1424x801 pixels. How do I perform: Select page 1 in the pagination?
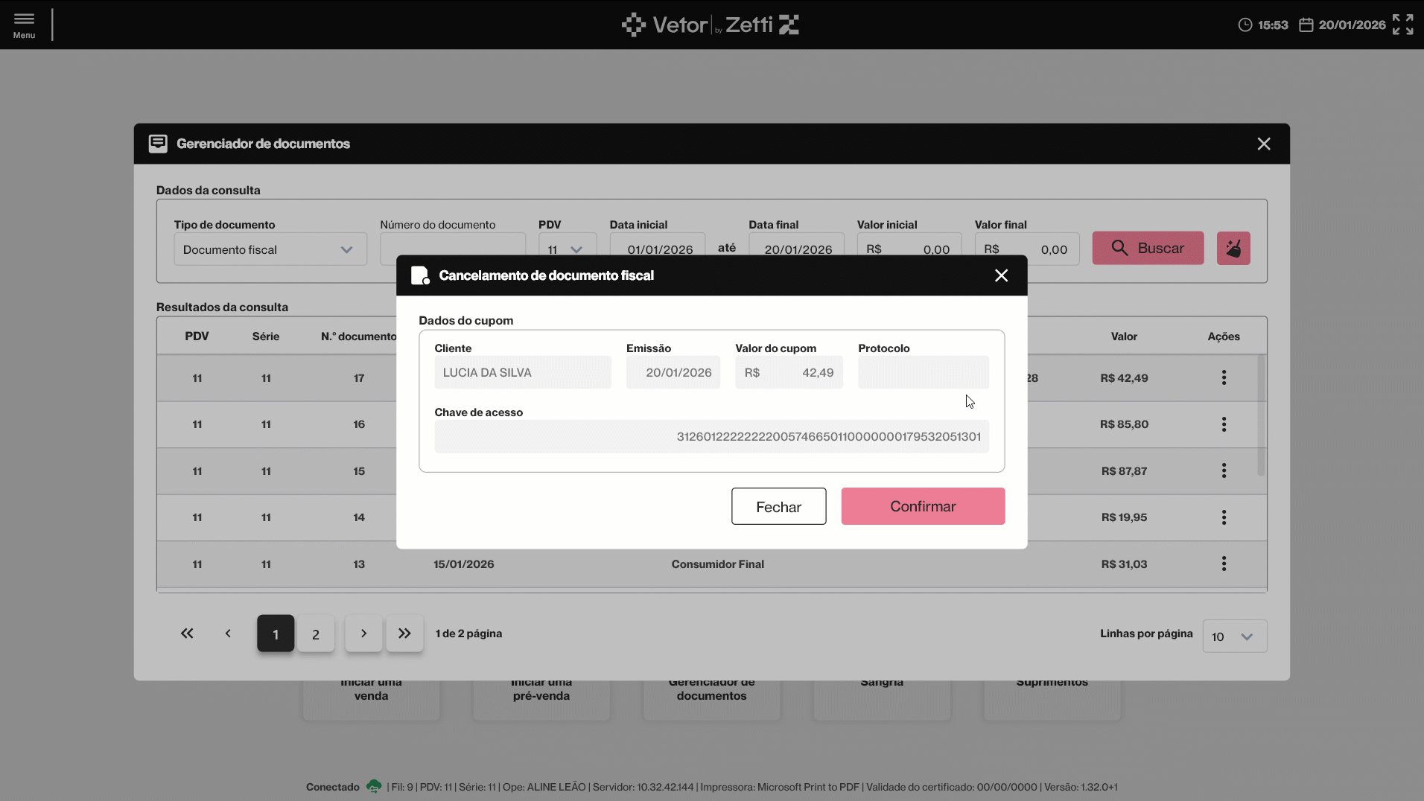tap(276, 634)
